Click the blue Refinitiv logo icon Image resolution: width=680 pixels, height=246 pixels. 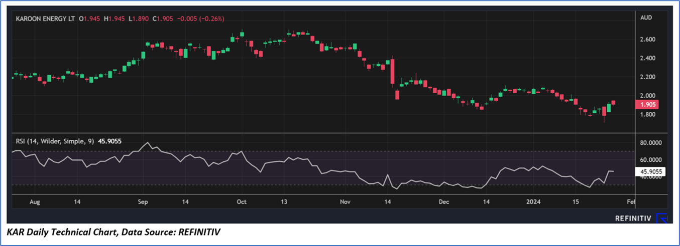(661, 218)
